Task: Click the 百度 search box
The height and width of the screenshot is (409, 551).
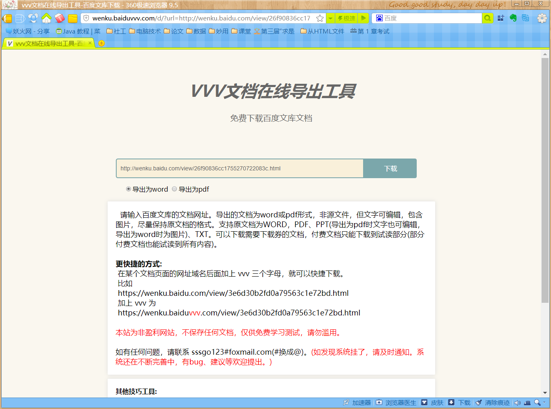Action: pos(432,18)
